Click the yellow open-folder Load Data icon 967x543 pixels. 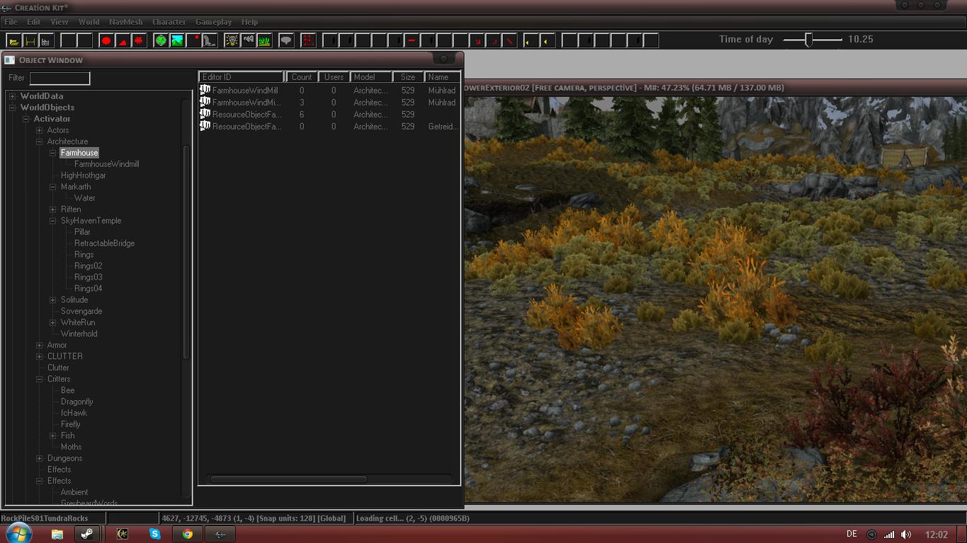(x=13, y=41)
